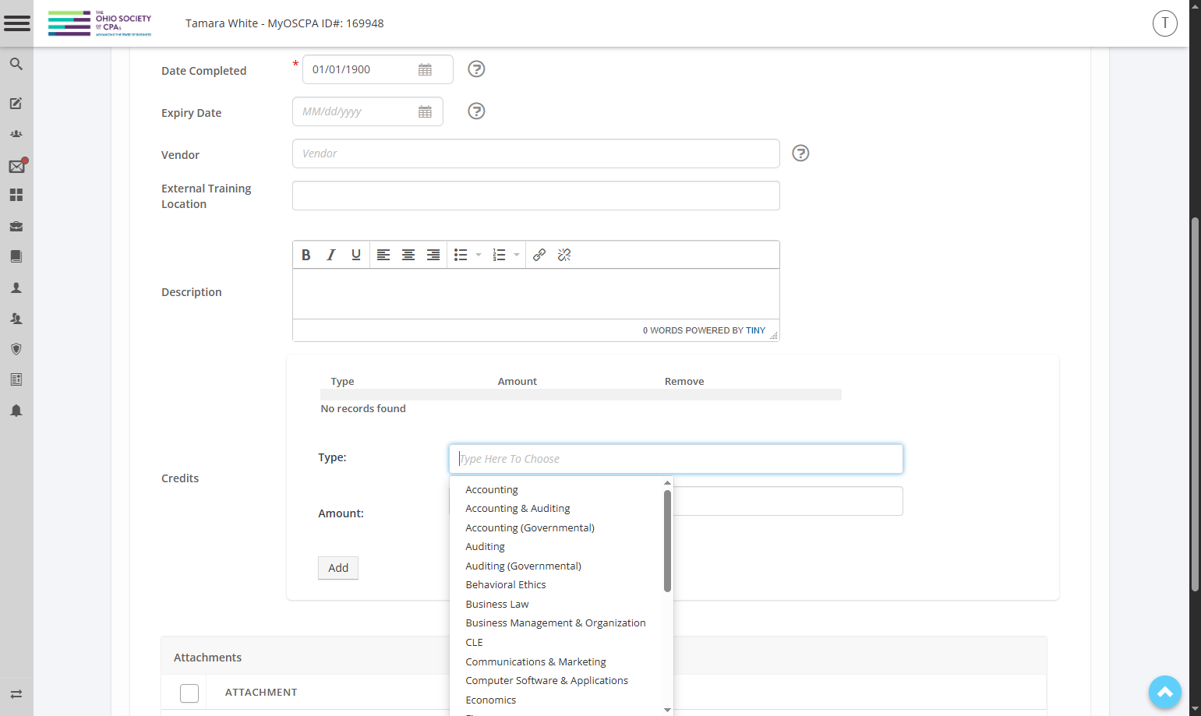Open the edit note sidebar icon
Image resolution: width=1201 pixels, height=716 pixels.
[16, 103]
